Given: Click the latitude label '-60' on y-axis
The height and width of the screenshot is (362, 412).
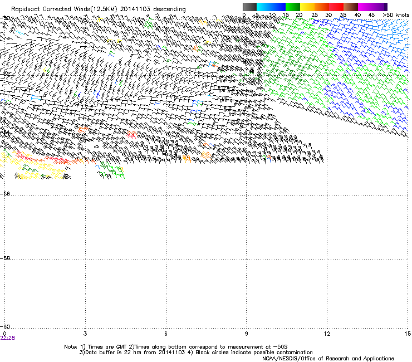Looking at the screenshot, I should pos(5,326).
